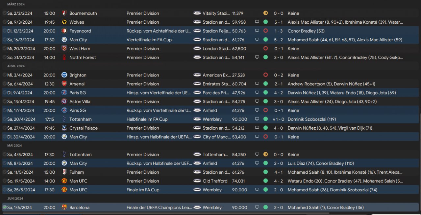Click the Conor Bradley (53) scorer text
Viewport: 421px width, 215px height.
click(306, 31)
